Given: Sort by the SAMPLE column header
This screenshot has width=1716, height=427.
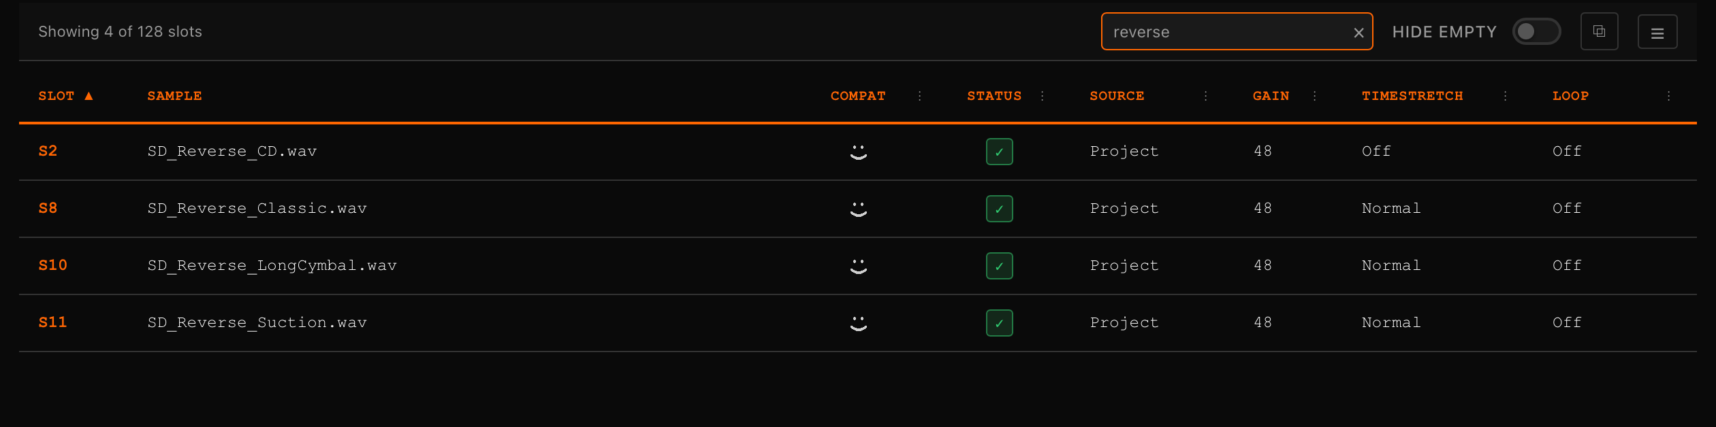Looking at the screenshot, I should coord(174,96).
